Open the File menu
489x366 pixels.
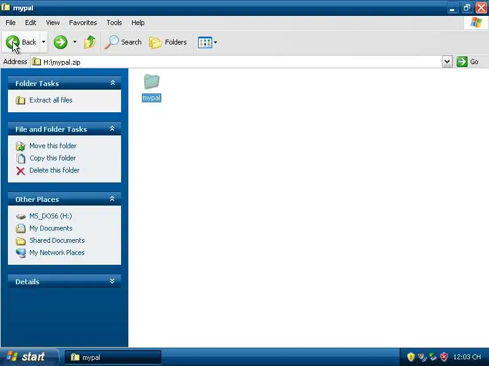pyautogui.click(x=10, y=23)
